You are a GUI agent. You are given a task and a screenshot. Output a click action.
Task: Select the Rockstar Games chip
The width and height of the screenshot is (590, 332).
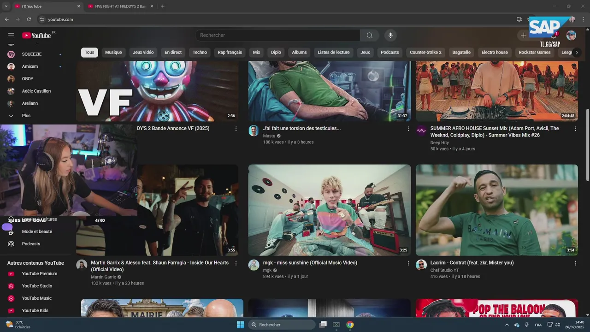coord(535,53)
